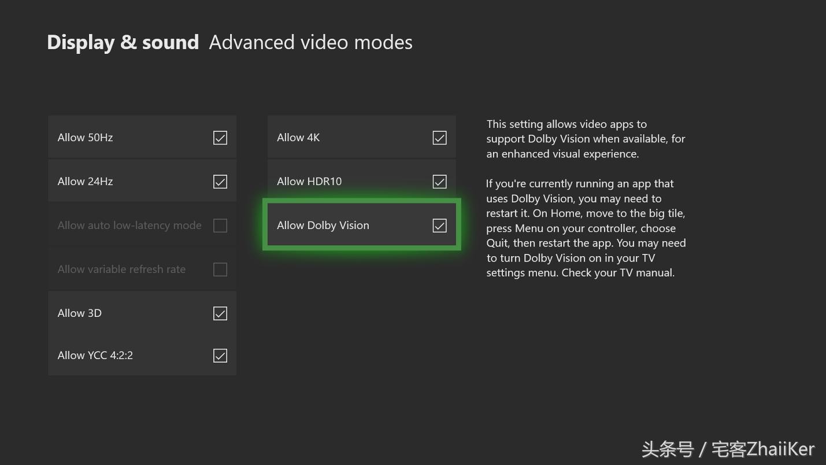Click the 'Advanced video modes' title

click(x=311, y=43)
